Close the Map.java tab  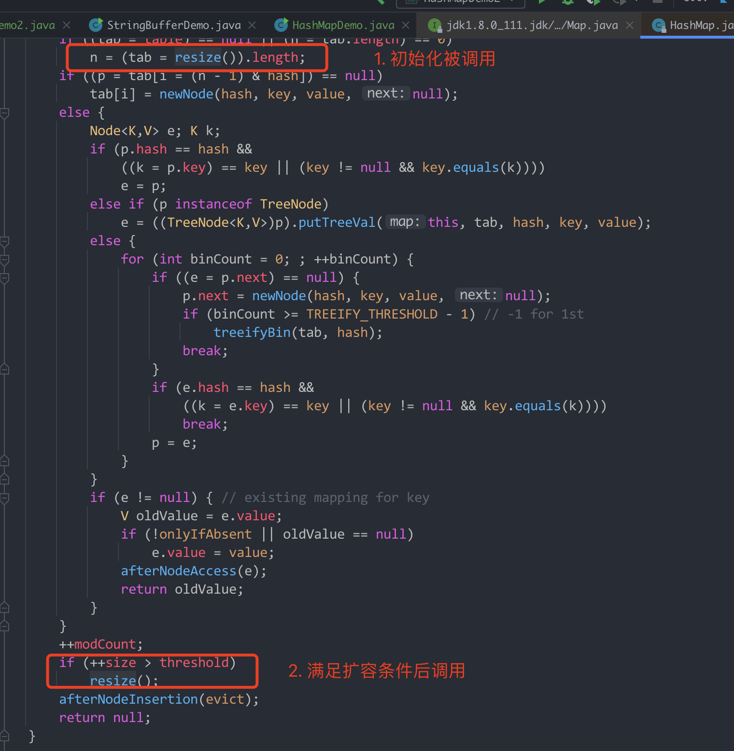point(630,25)
